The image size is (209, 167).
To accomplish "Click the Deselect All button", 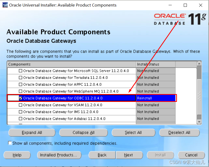I will click(179, 133).
